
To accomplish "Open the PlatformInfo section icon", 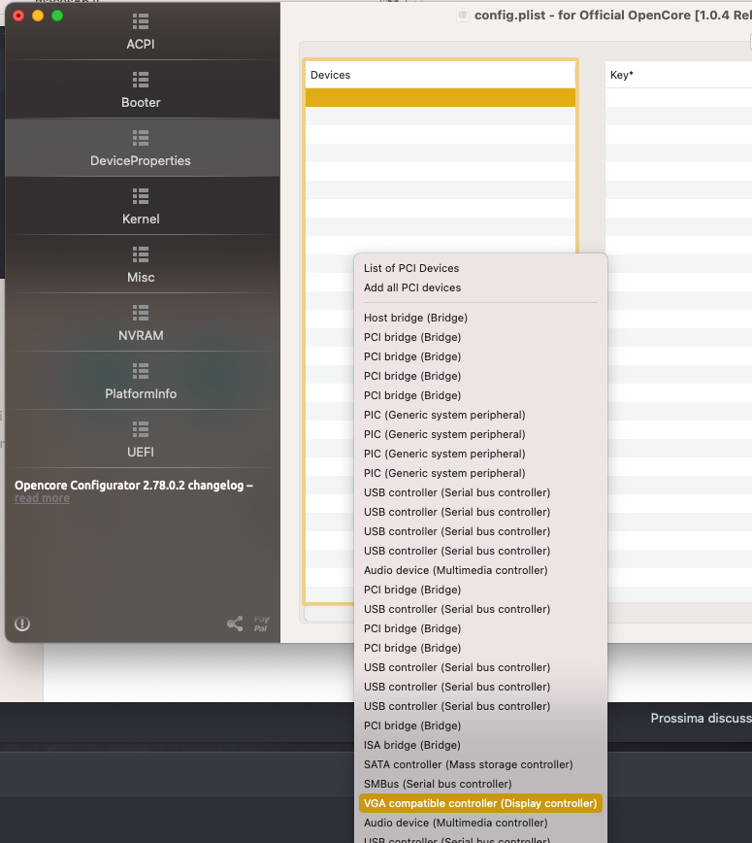I will (141, 371).
